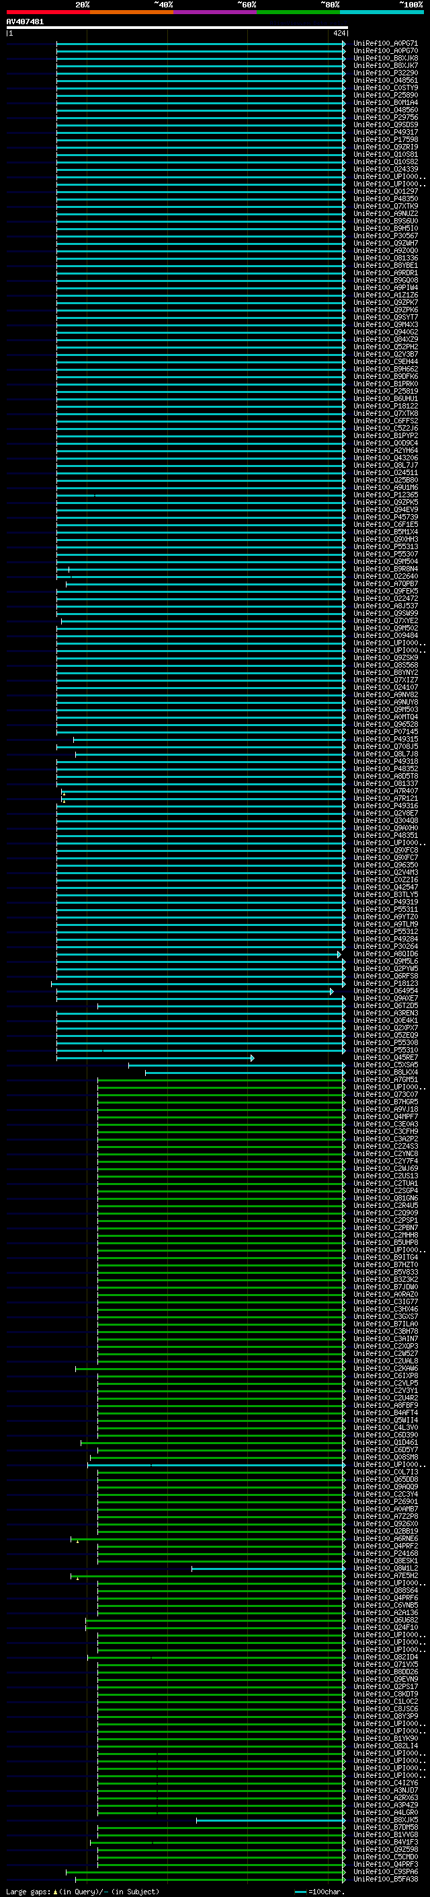The image size is (430, 1897).
Task: Open hit UniRef100_A0PG70
Action: pos(386,51)
